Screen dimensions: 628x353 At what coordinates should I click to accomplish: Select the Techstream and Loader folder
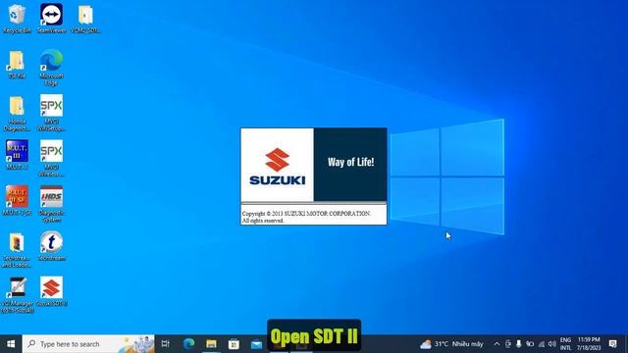[x=17, y=250]
